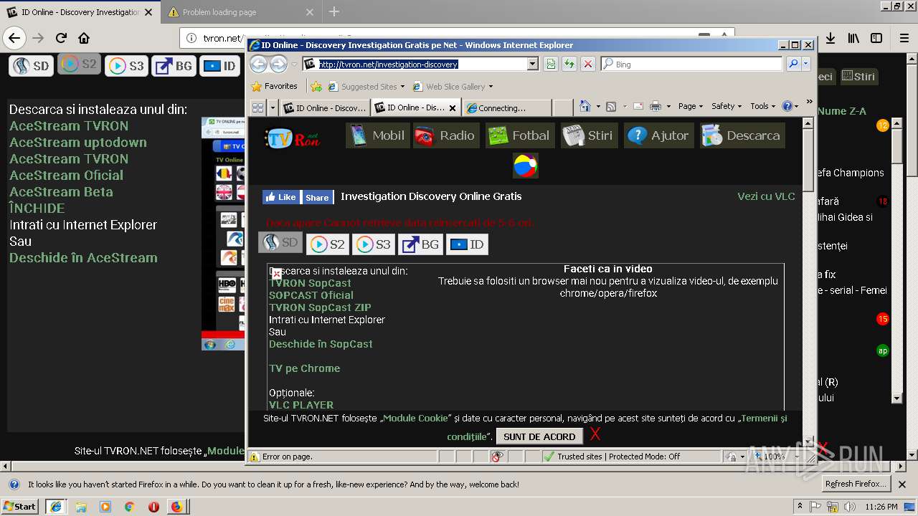Click Opera icon in the taskbar

coord(153,507)
